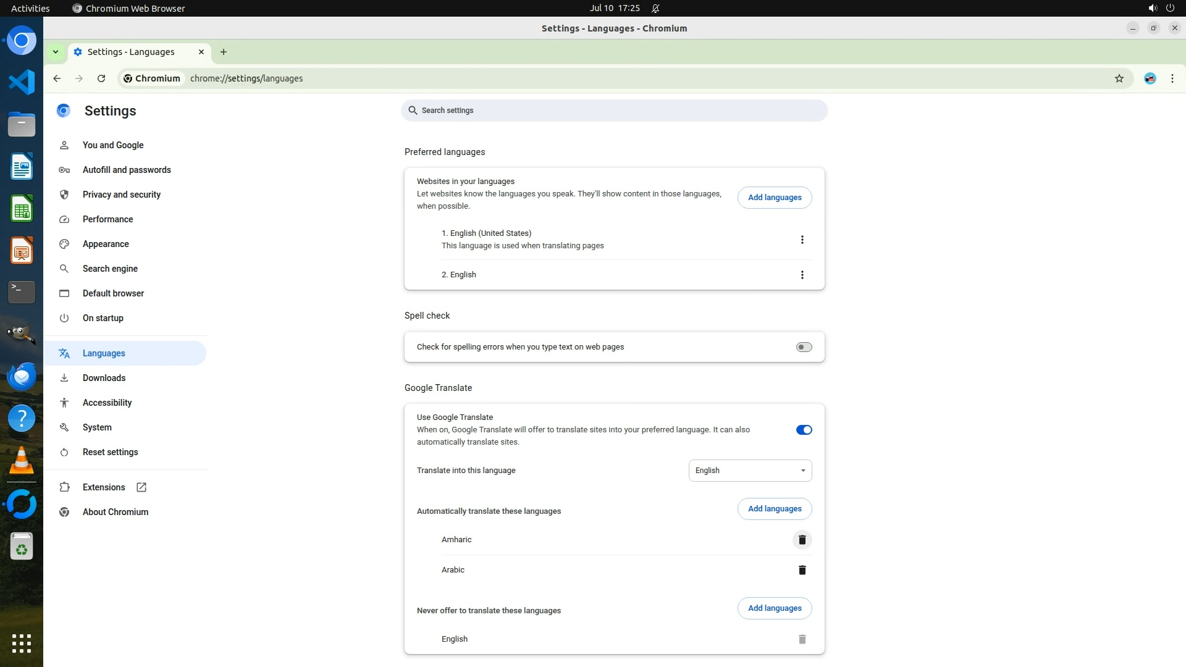Open Chromium's three-dot main menu
1186x667 pixels.
[1172, 78]
